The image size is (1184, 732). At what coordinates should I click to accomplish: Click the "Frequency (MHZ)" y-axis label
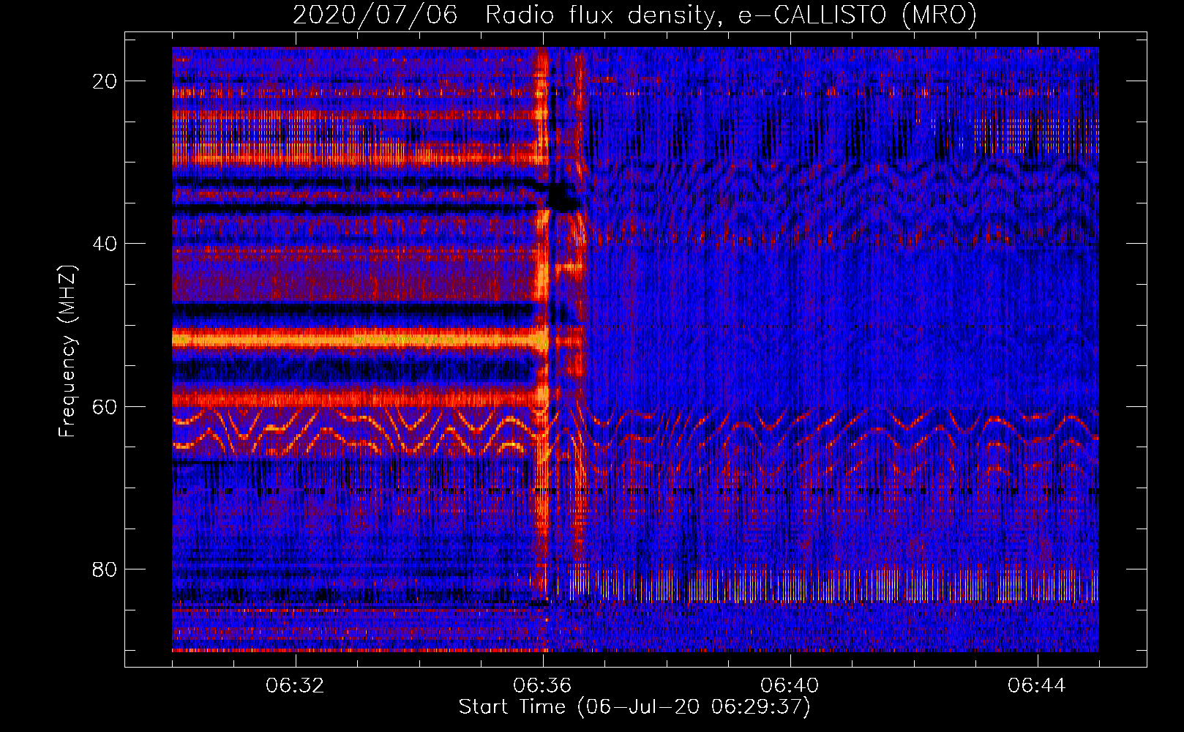(x=67, y=351)
